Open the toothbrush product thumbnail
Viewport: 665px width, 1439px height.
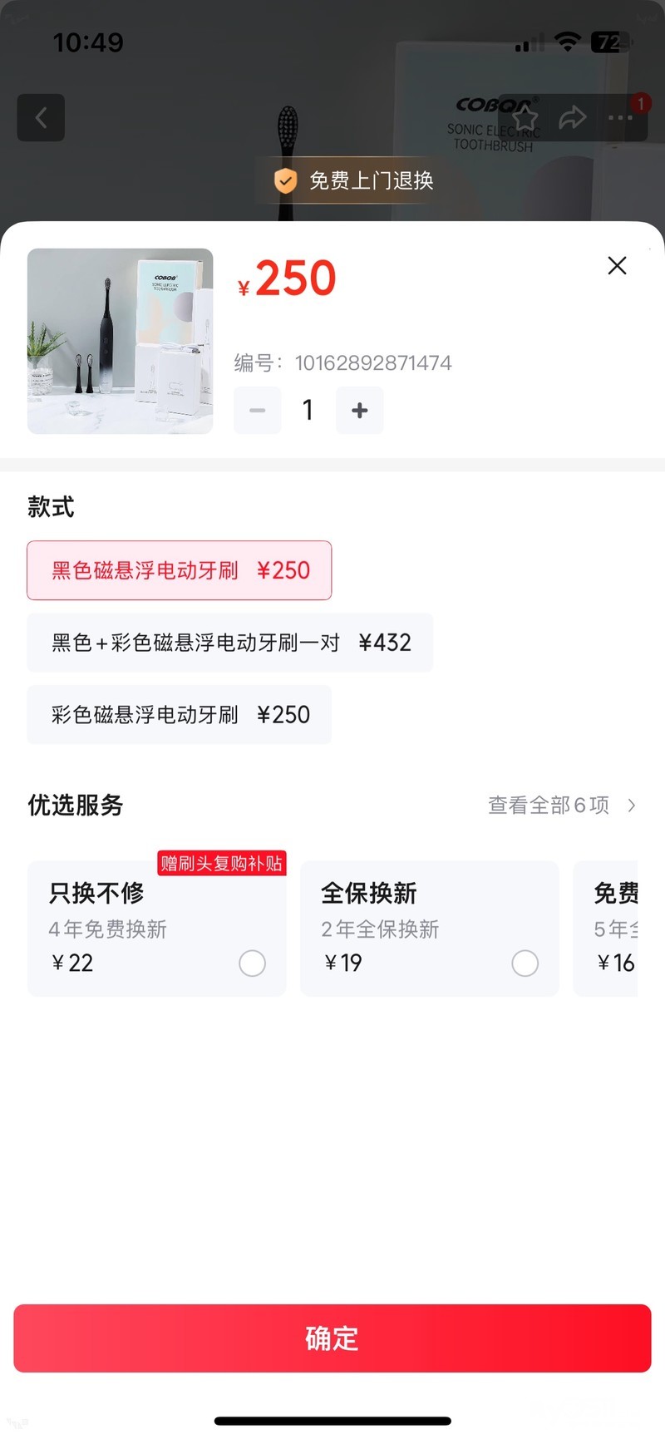(121, 341)
